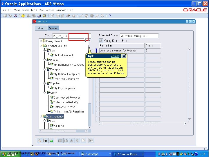Screen dimensions: 209x157
Task: Select My Critical Exceptions in the tree
Action: 67,74
